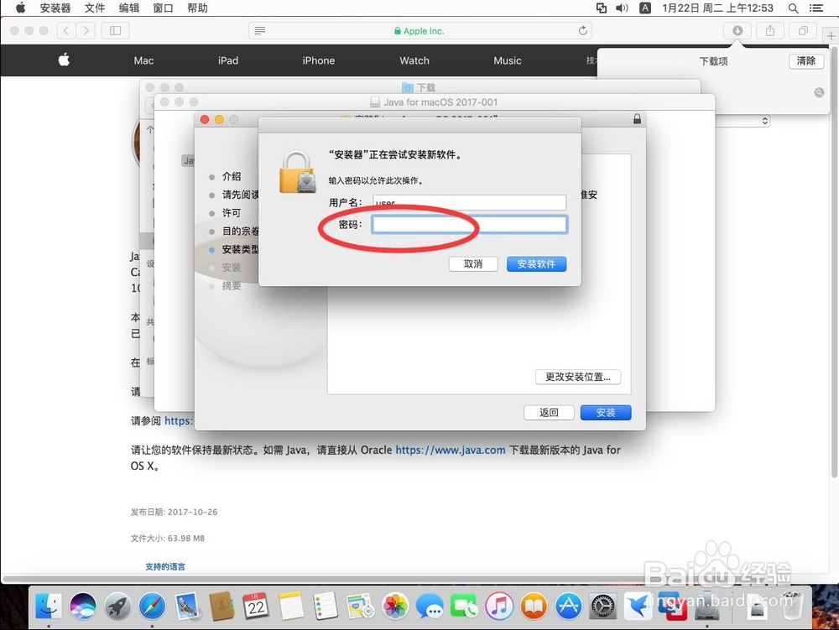
Task: Open Calendar showing date 22 from the Dock
Action: 254,606
